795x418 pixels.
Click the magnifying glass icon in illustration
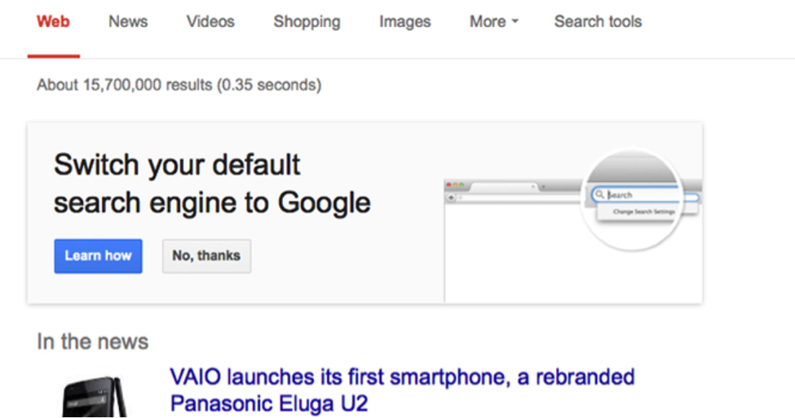point(599,195)
